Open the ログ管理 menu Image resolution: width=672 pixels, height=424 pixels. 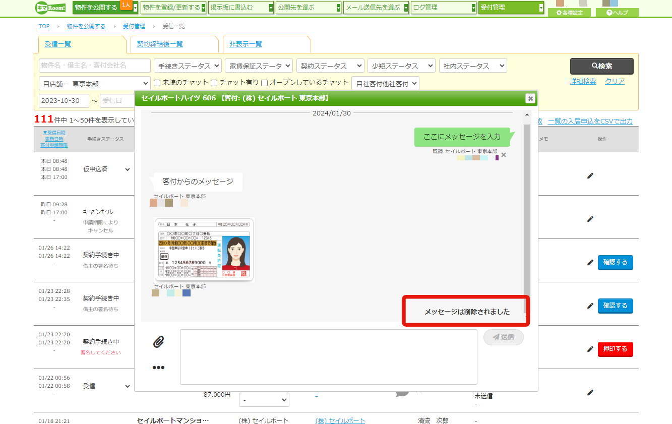[444, 8]
